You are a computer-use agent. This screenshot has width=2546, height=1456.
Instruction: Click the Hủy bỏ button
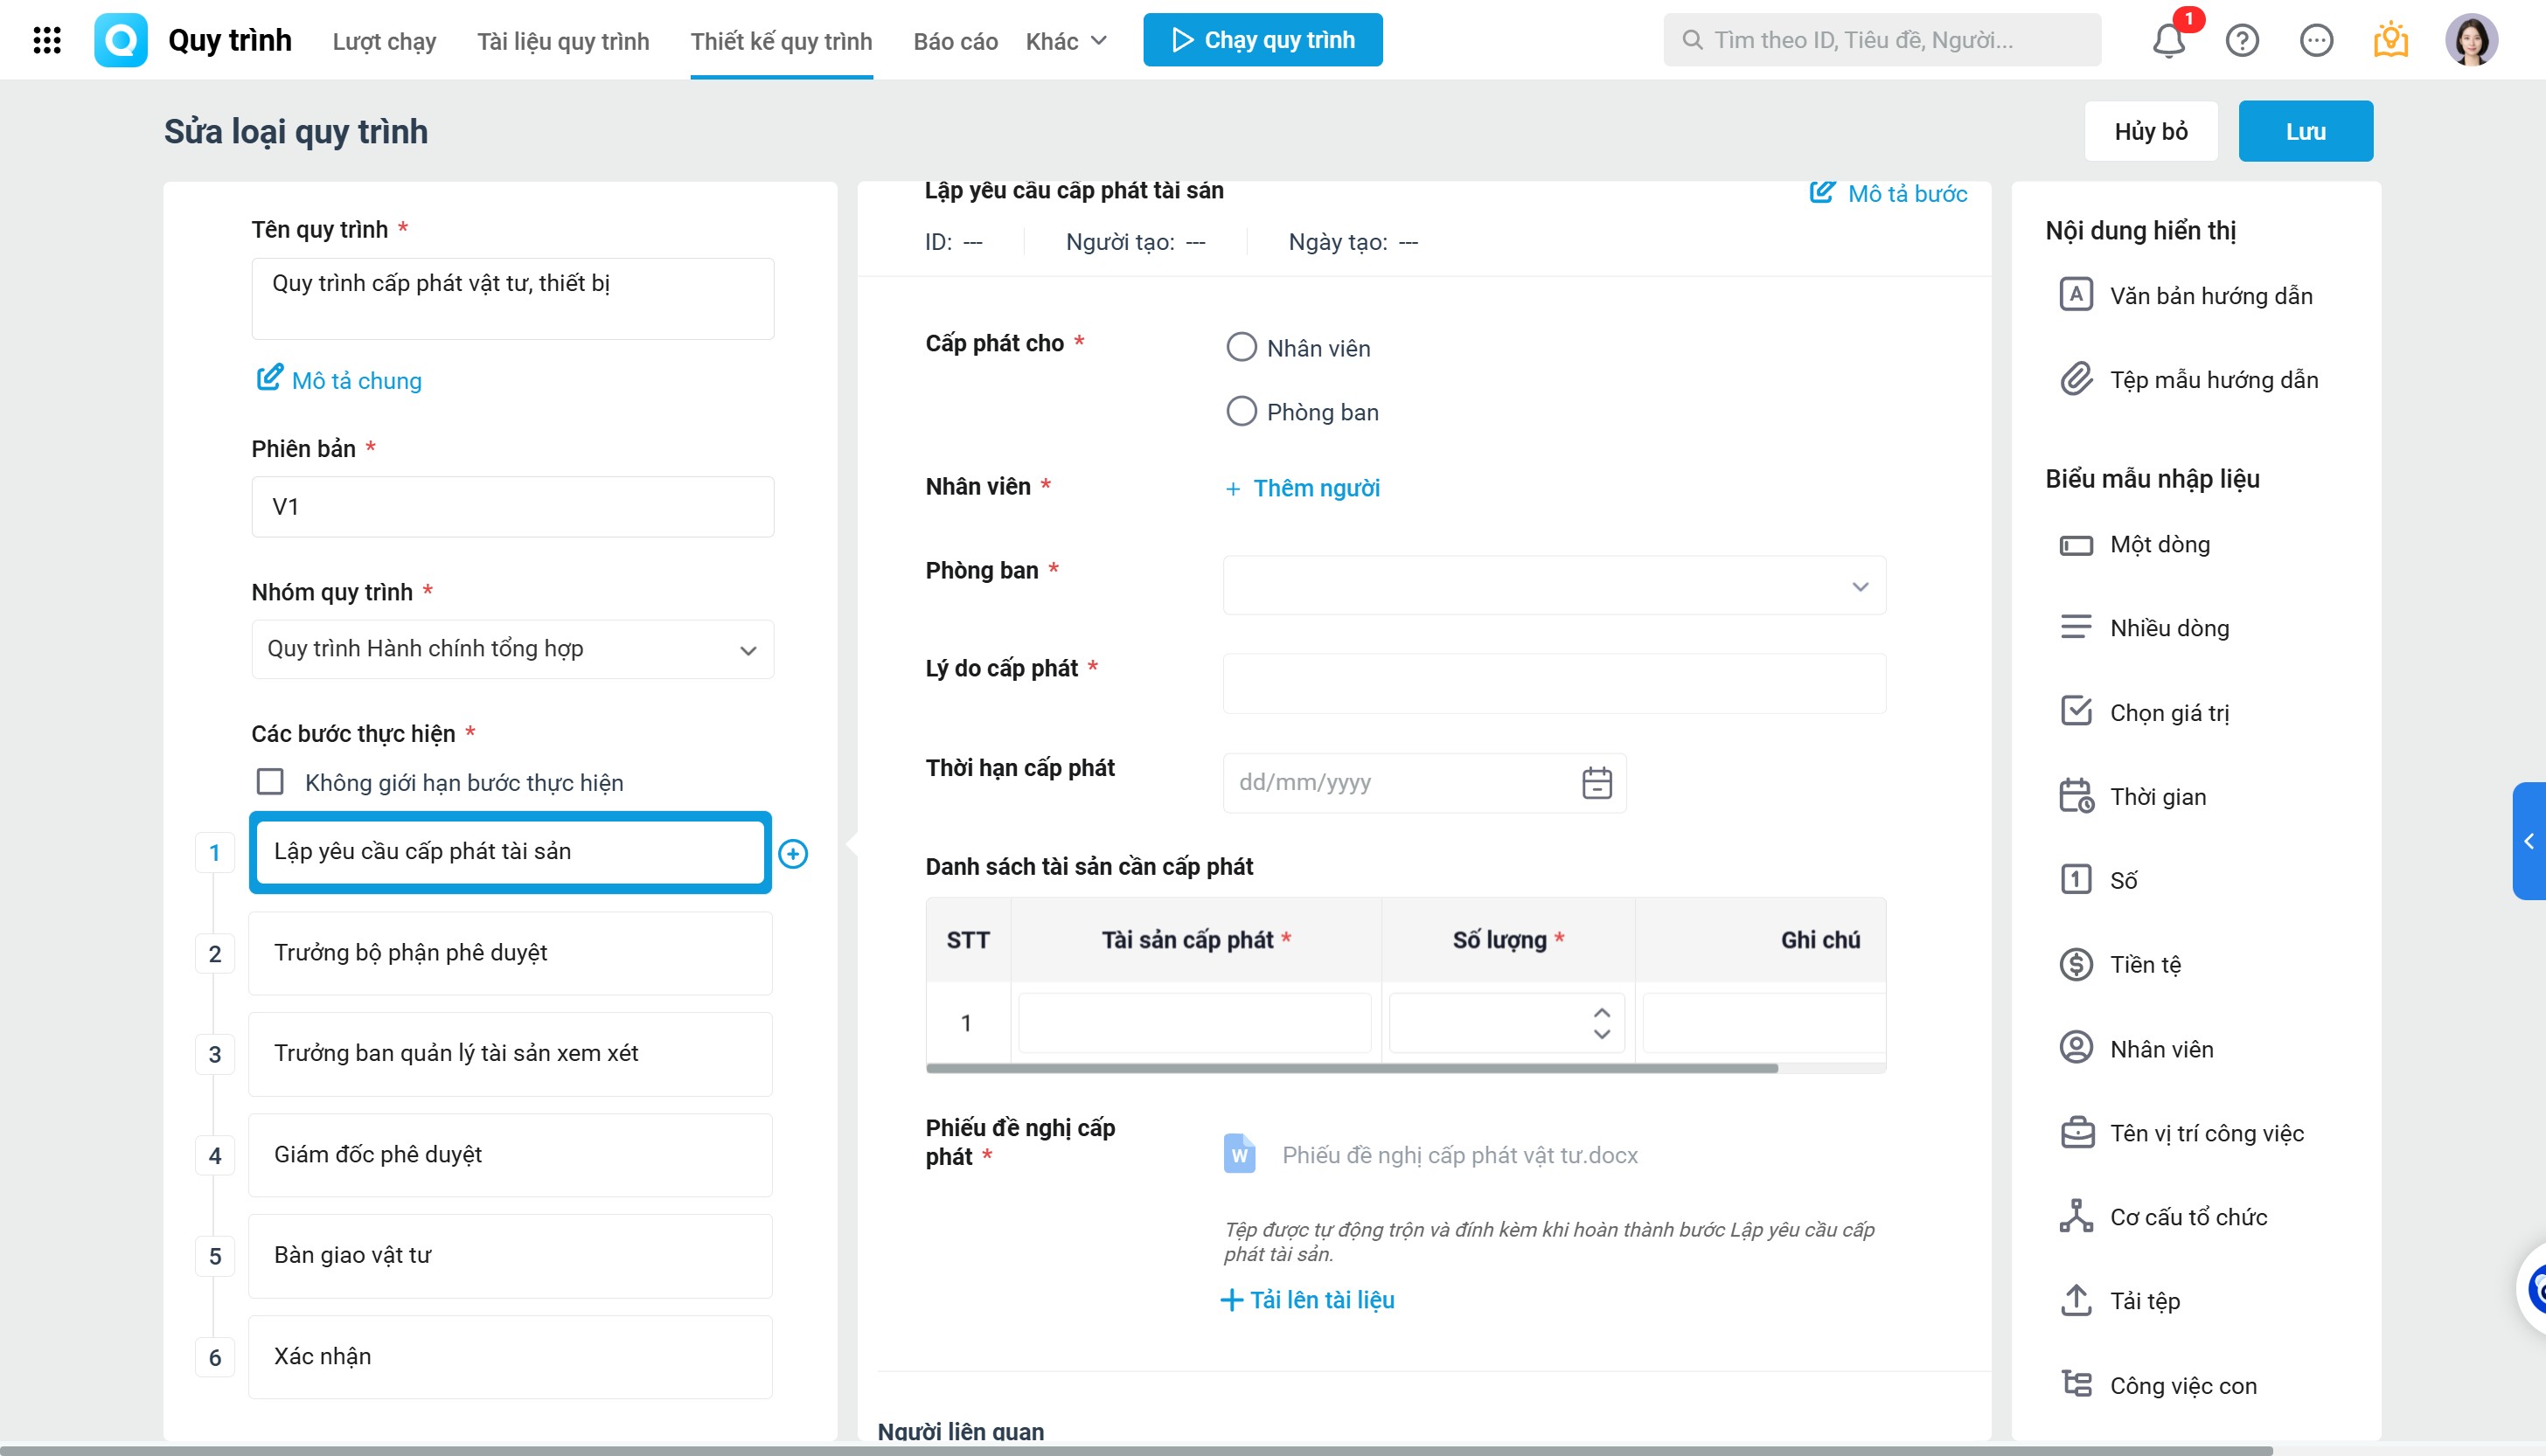(x=2151, y=131)
